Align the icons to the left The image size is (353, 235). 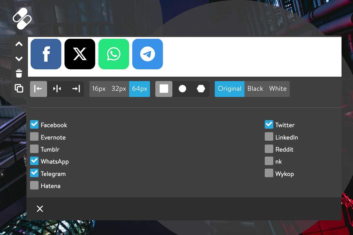tap(39, 89)
